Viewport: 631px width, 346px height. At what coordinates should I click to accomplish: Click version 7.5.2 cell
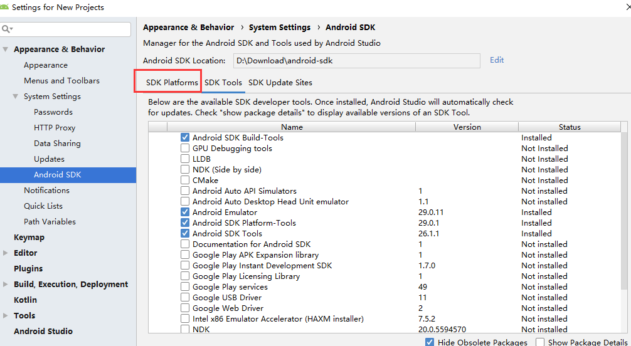(427, 319)
